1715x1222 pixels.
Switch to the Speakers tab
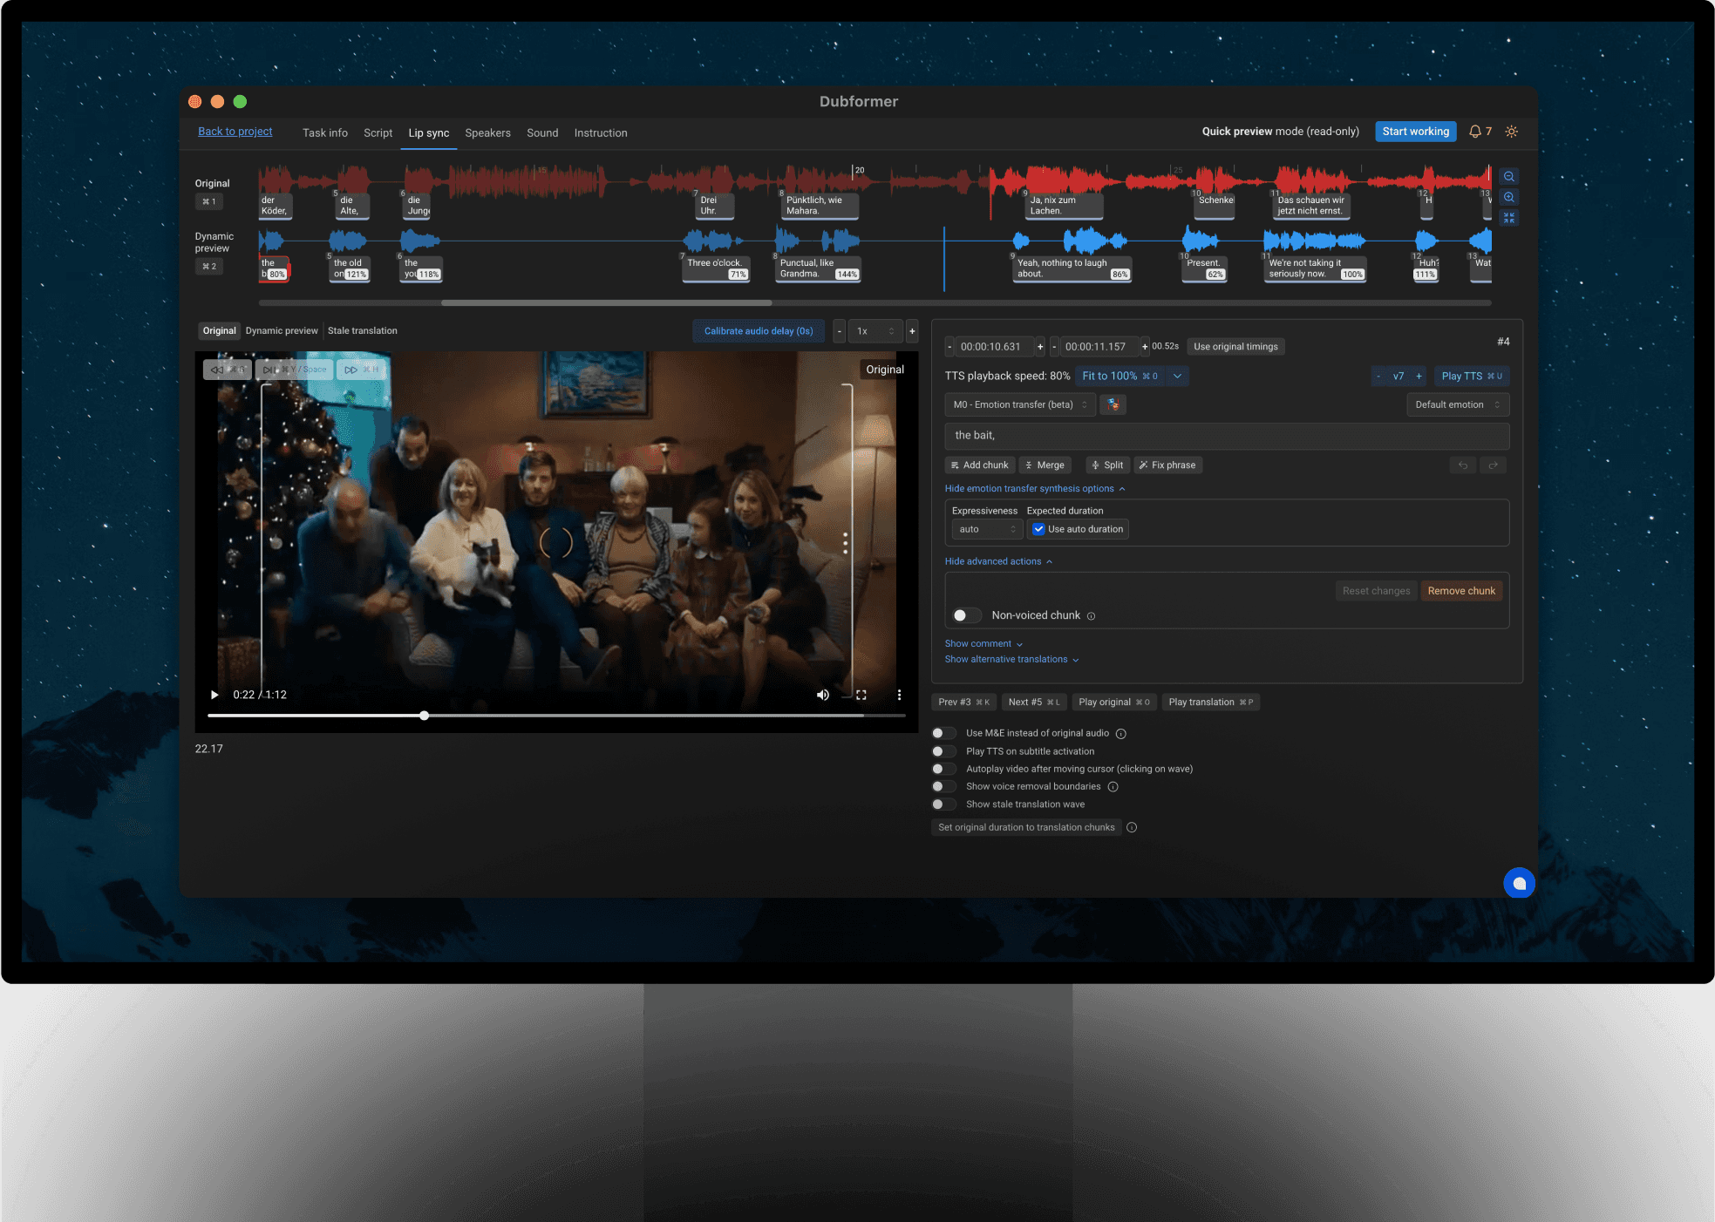tap(487, 133)
